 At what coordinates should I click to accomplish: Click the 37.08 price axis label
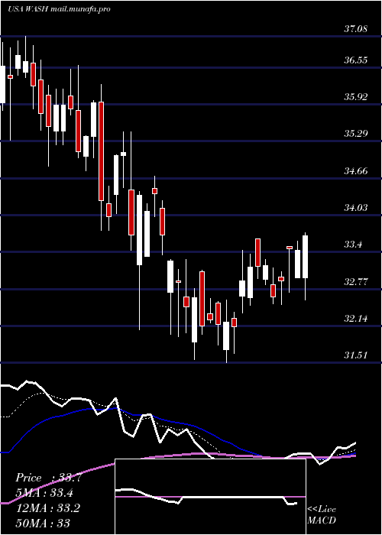point(355,29)
